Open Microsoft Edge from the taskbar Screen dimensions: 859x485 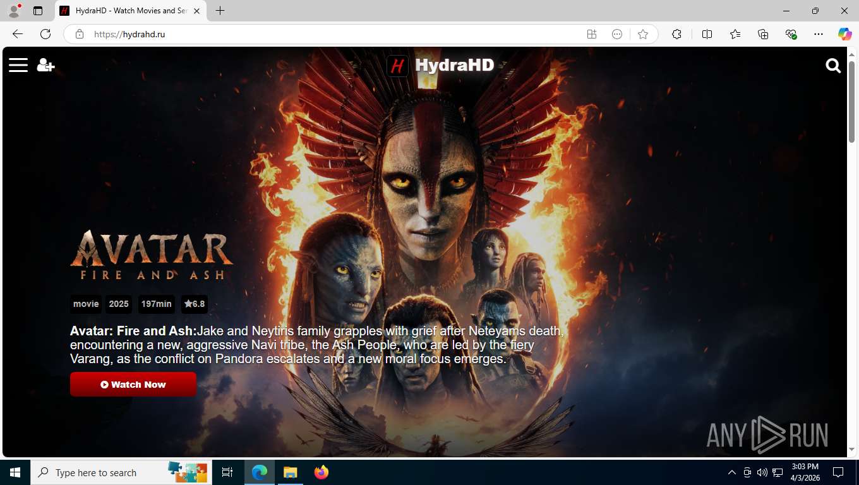coord(260,472)
